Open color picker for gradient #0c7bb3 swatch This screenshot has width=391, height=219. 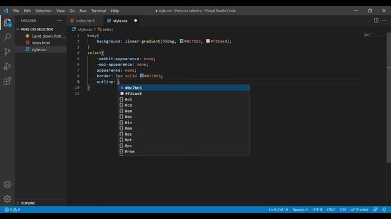[181, 41]
